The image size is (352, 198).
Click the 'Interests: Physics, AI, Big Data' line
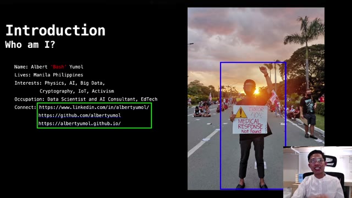pos(59,83)
